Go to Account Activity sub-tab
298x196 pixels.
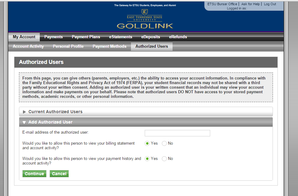pyautogui.click(x=28, y=46)
